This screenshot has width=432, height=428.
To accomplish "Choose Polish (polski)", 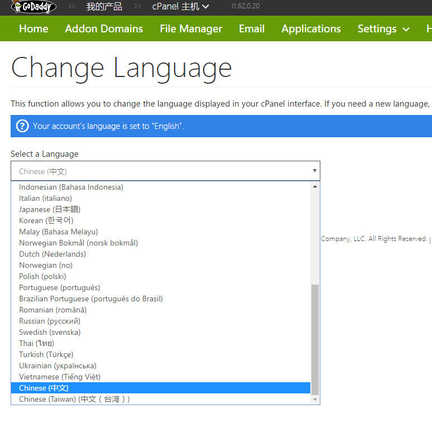I will [161, 277].
